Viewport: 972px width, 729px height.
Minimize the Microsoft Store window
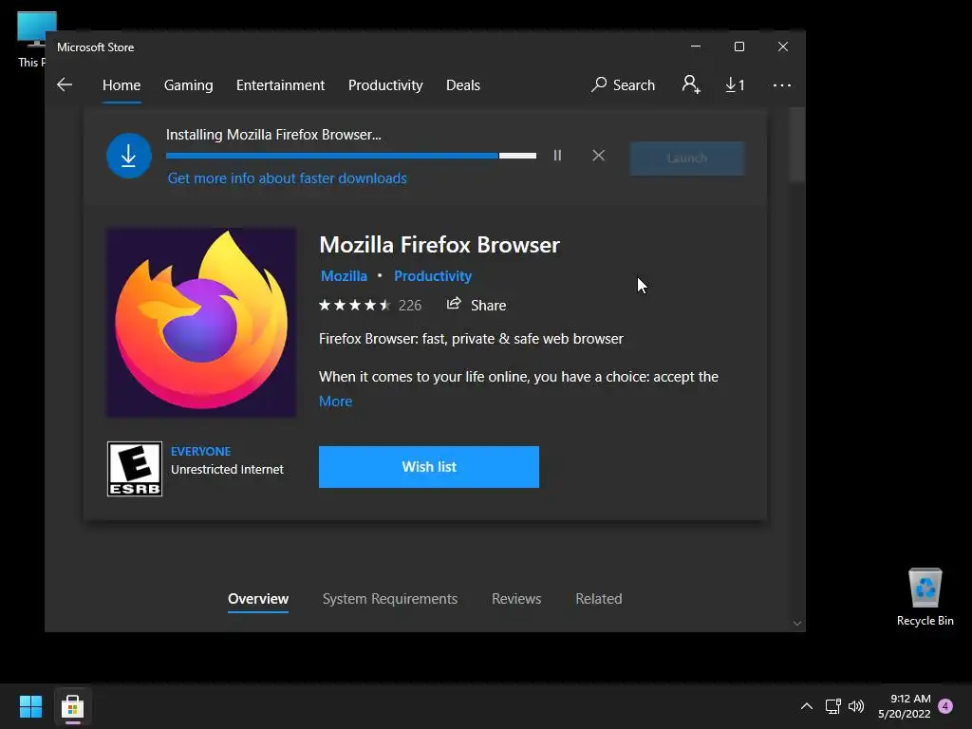click(x=696, y=47)
